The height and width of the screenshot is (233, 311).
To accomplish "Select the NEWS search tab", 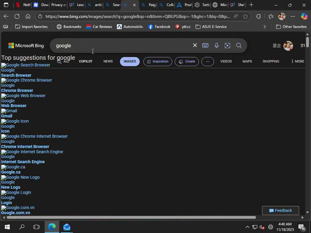I will click(108, 61).
